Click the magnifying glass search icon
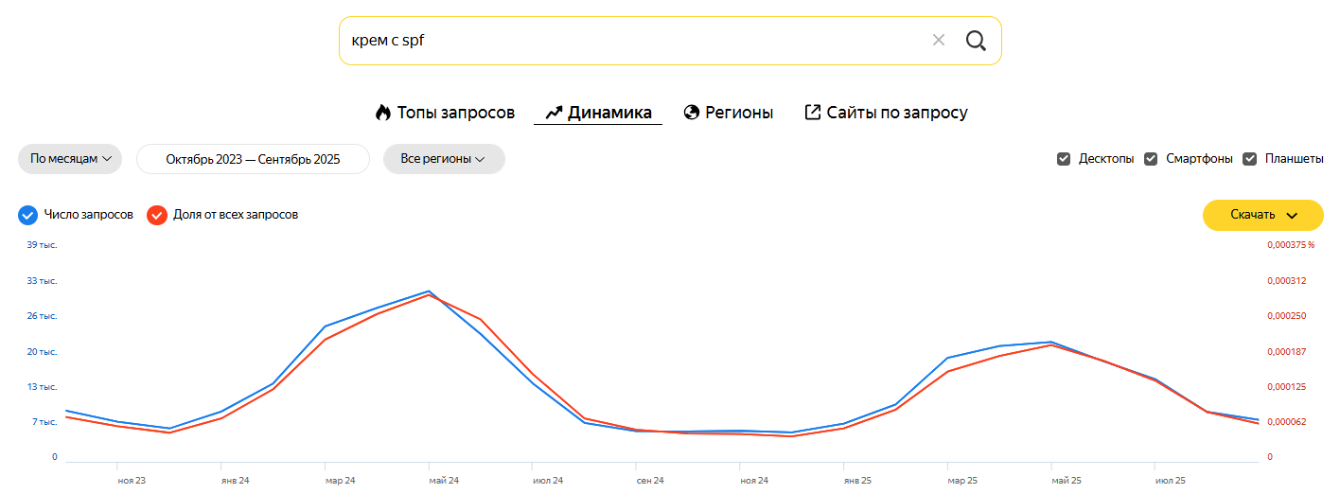 pos(976,41)
